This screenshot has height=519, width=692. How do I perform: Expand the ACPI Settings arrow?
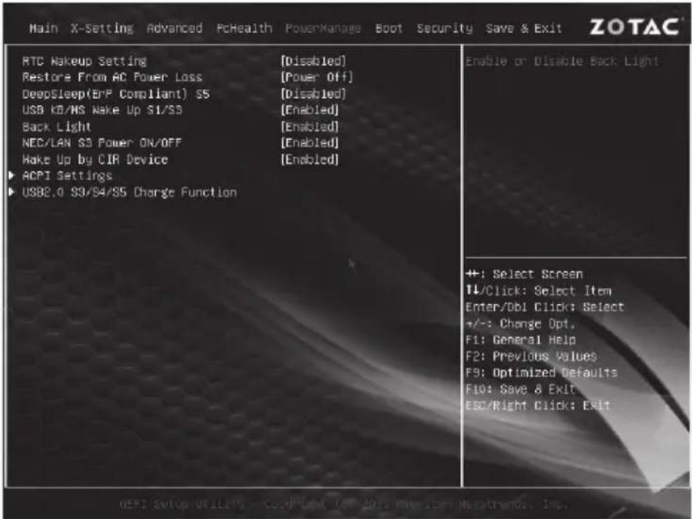12,176
